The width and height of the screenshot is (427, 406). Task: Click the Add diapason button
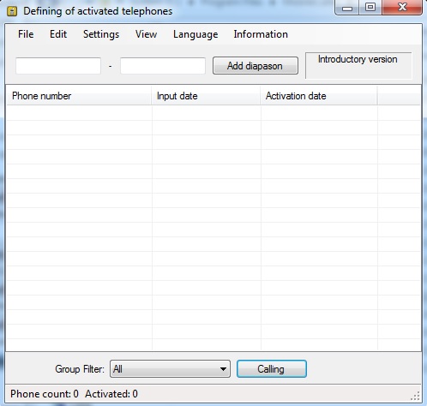coord(256,66)
